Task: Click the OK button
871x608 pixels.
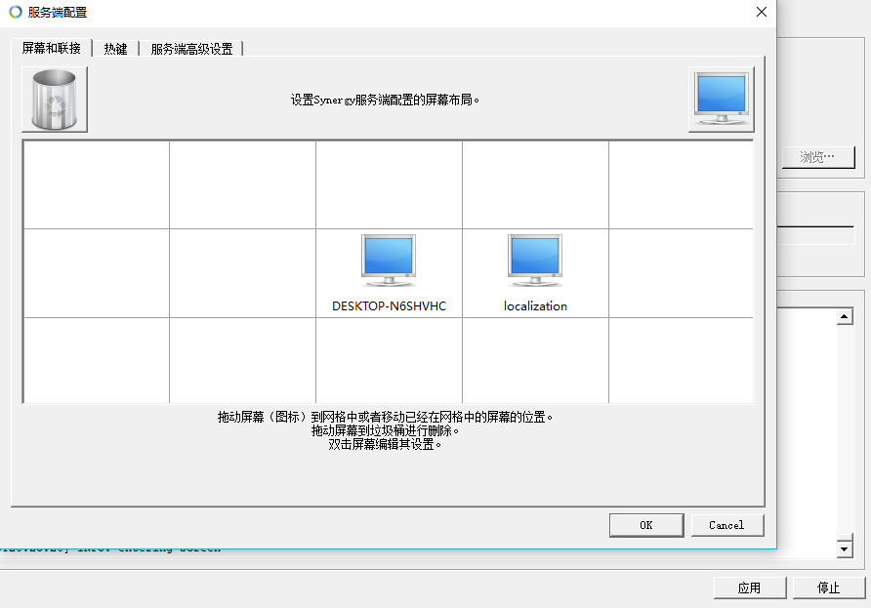Action: click(646, 524)
